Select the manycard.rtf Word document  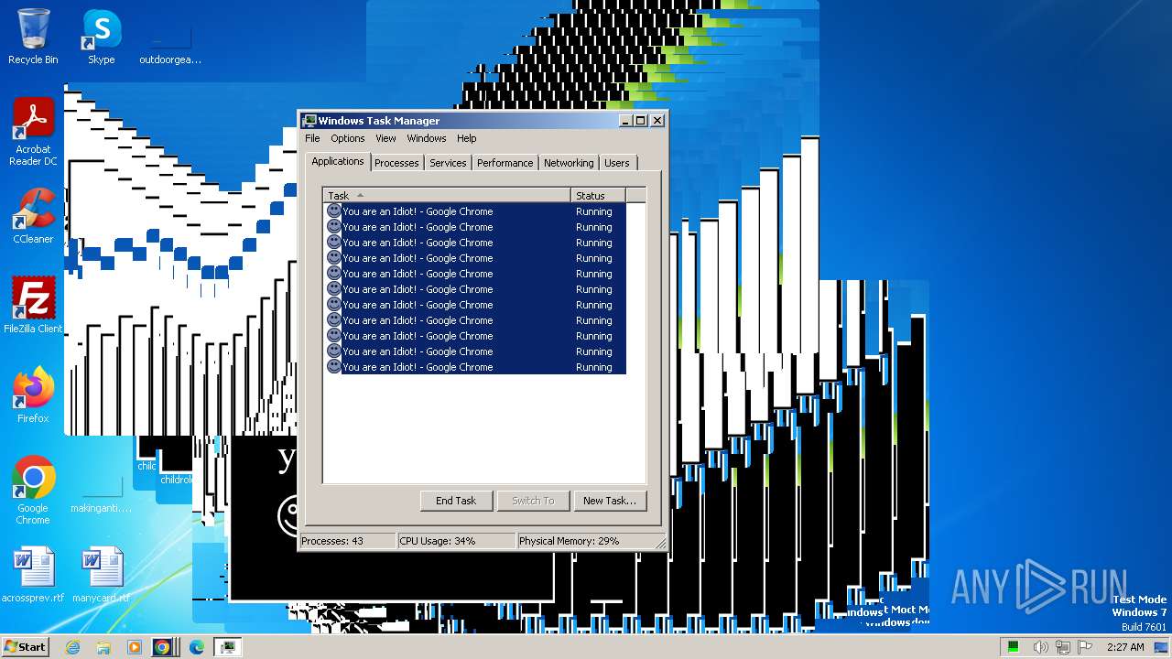coord(102,575)
